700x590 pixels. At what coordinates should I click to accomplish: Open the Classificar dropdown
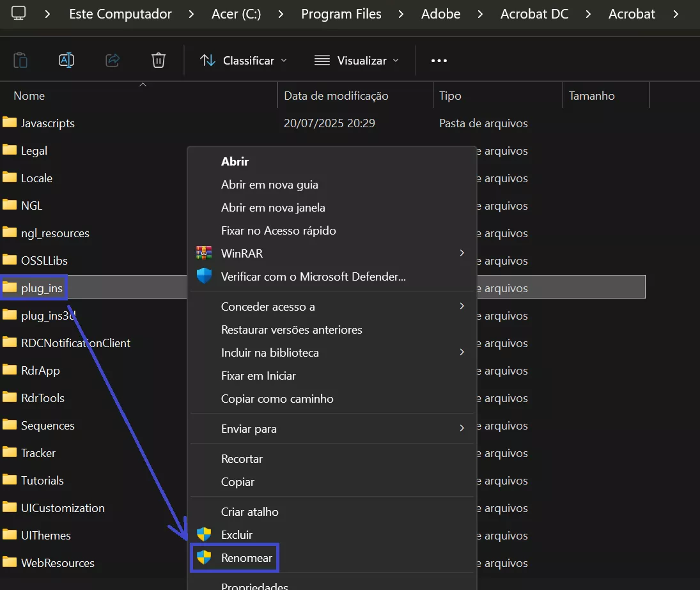[244, 60]
